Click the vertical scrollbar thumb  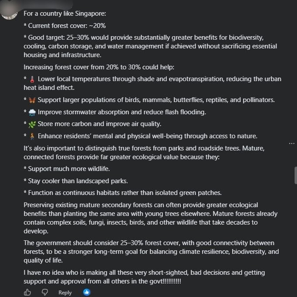click(x=296, y=175)
